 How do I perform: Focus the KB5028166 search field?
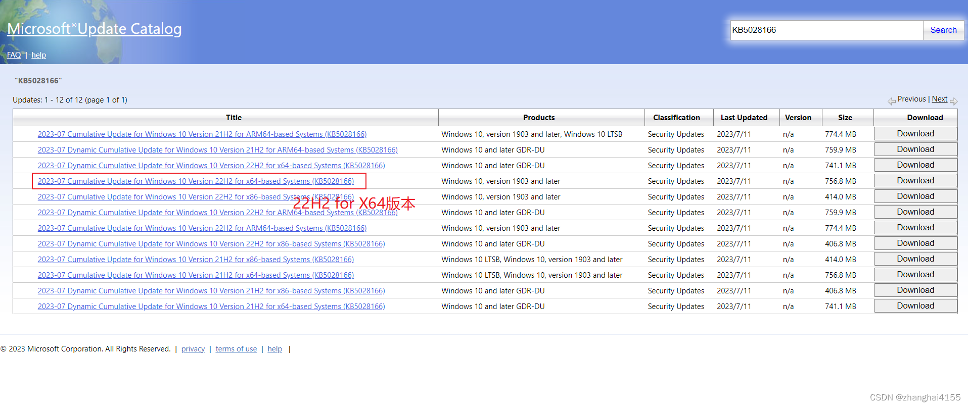click(x=826, y=30)
